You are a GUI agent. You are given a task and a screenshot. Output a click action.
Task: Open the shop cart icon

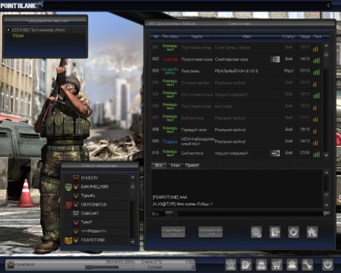277,264
